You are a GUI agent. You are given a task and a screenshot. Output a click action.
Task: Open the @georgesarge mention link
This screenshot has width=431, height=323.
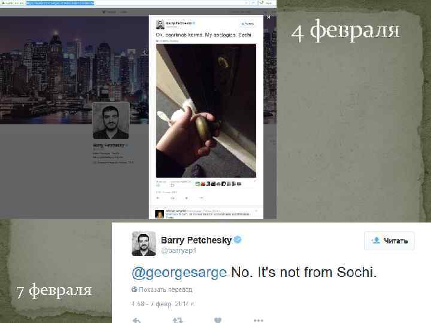(179, 273)
